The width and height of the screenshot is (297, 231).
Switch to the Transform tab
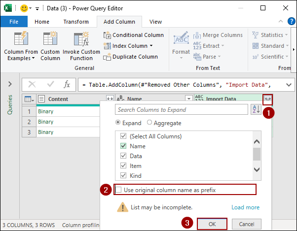(x=76, y=22)
